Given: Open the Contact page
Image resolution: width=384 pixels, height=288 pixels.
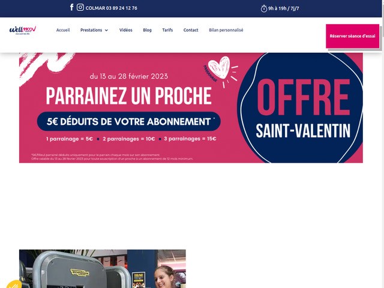Looking at the screenshot, I should (191, 30).
